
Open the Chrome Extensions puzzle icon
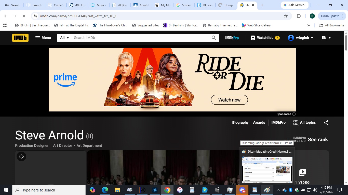tap(299, 16)
